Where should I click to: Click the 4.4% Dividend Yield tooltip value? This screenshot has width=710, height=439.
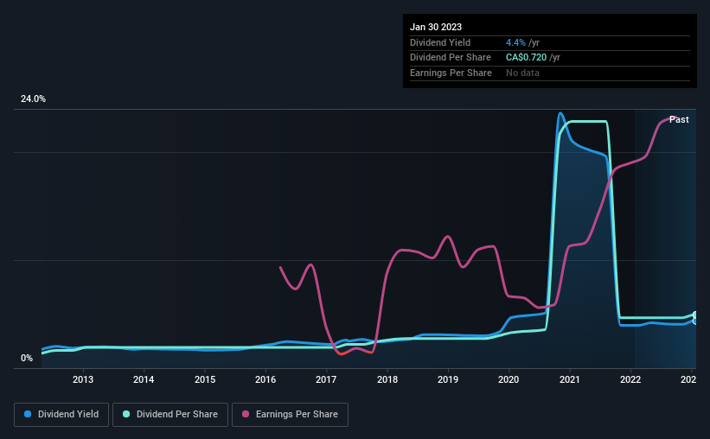tap(515, 42)
